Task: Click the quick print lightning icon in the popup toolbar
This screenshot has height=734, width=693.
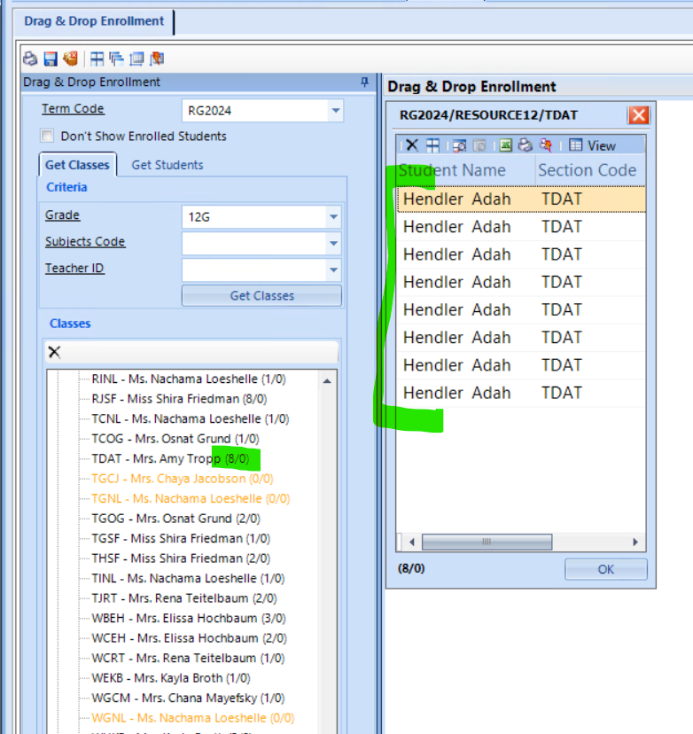Action: [546, 145]
